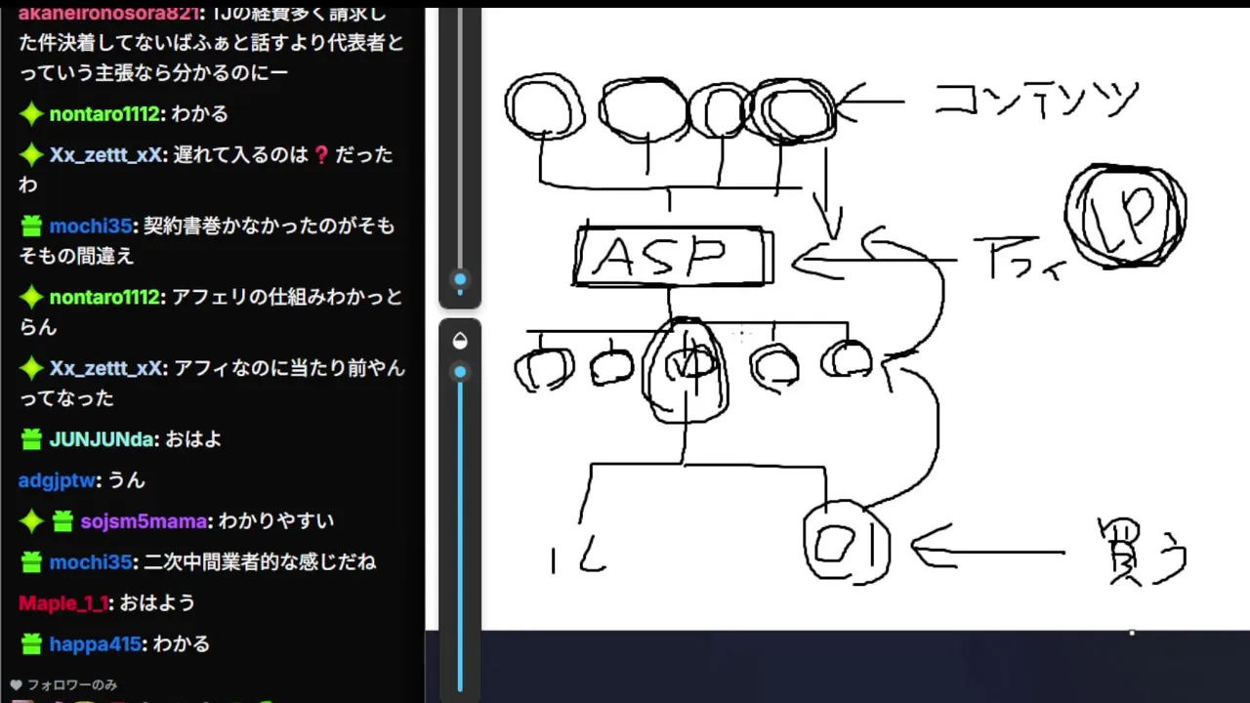Click the sparkle badge beside nontaro1112's わかる message
Screen dimensions: 1250x703
31,114
